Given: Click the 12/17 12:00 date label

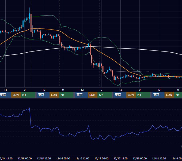Looking at the screenshot, I should pyautogui.click(x=121, y=158).
